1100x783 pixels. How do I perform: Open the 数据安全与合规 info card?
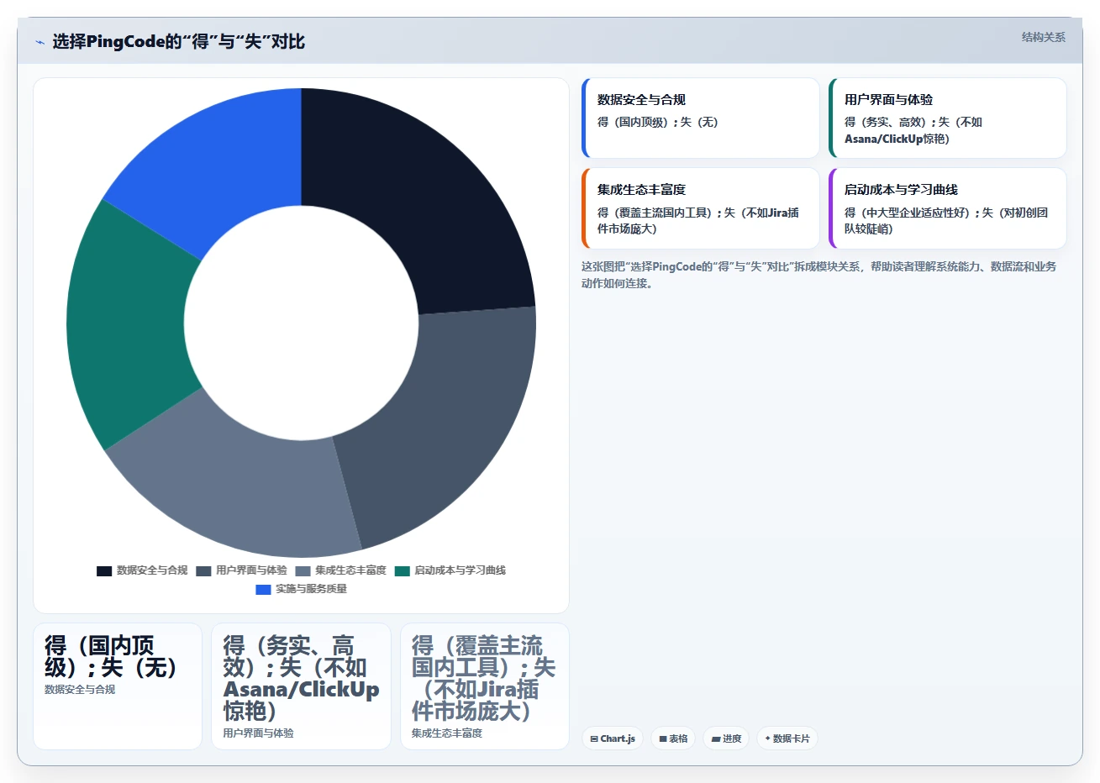click(700, 118)
